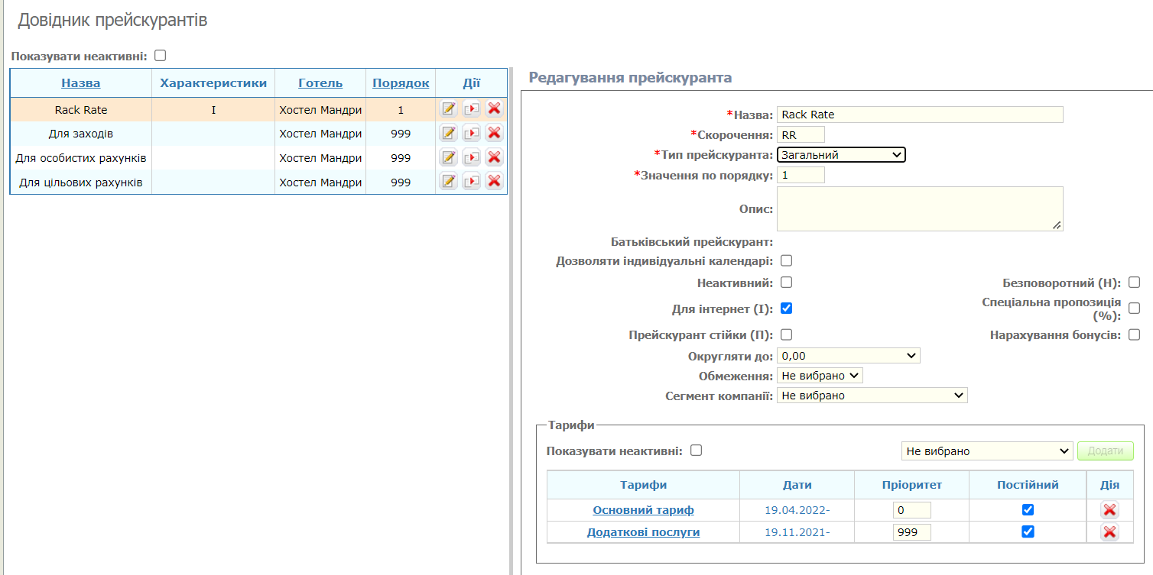Click the edit icon for Rack Rate

click(x=448, y=109)
